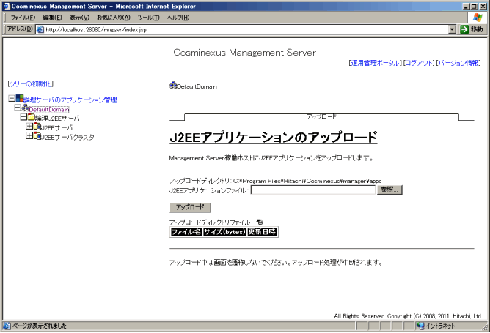
Task: Click the ツリーの初期化 link
Action: point(31,84)
